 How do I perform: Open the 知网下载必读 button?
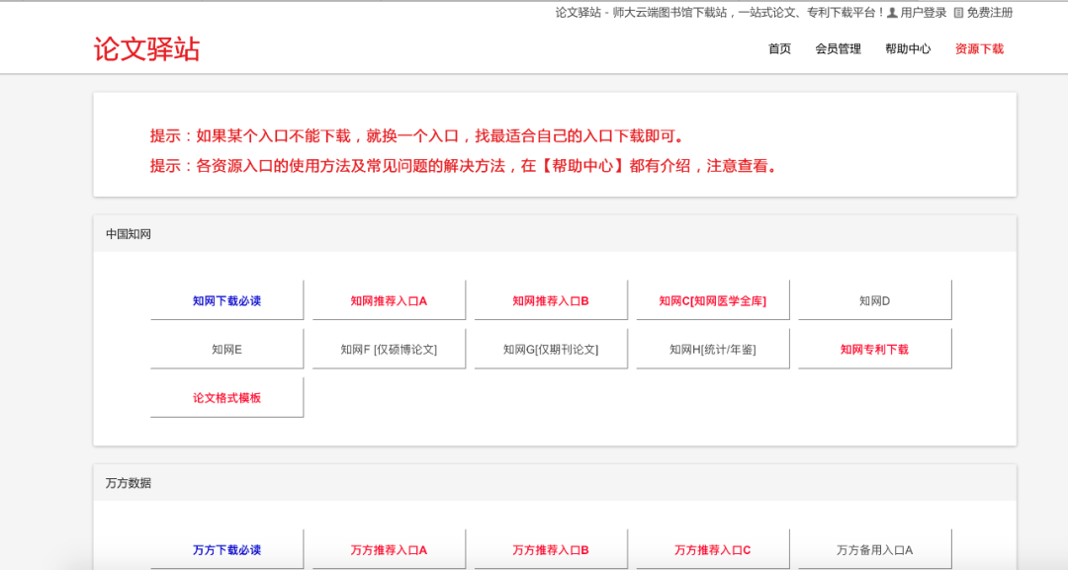click(226, 300)
